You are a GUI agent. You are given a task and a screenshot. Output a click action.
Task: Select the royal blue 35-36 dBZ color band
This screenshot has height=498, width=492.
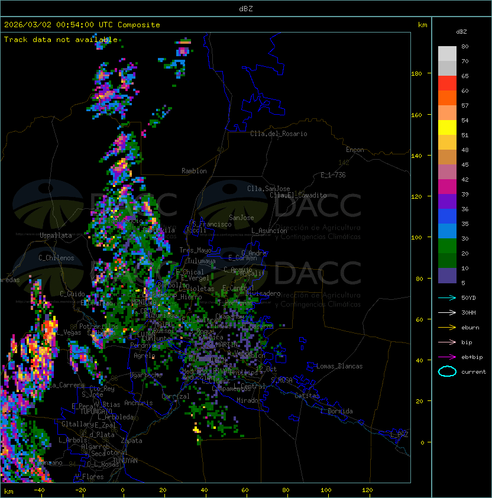pyautogui.click(x=447, y=216)
